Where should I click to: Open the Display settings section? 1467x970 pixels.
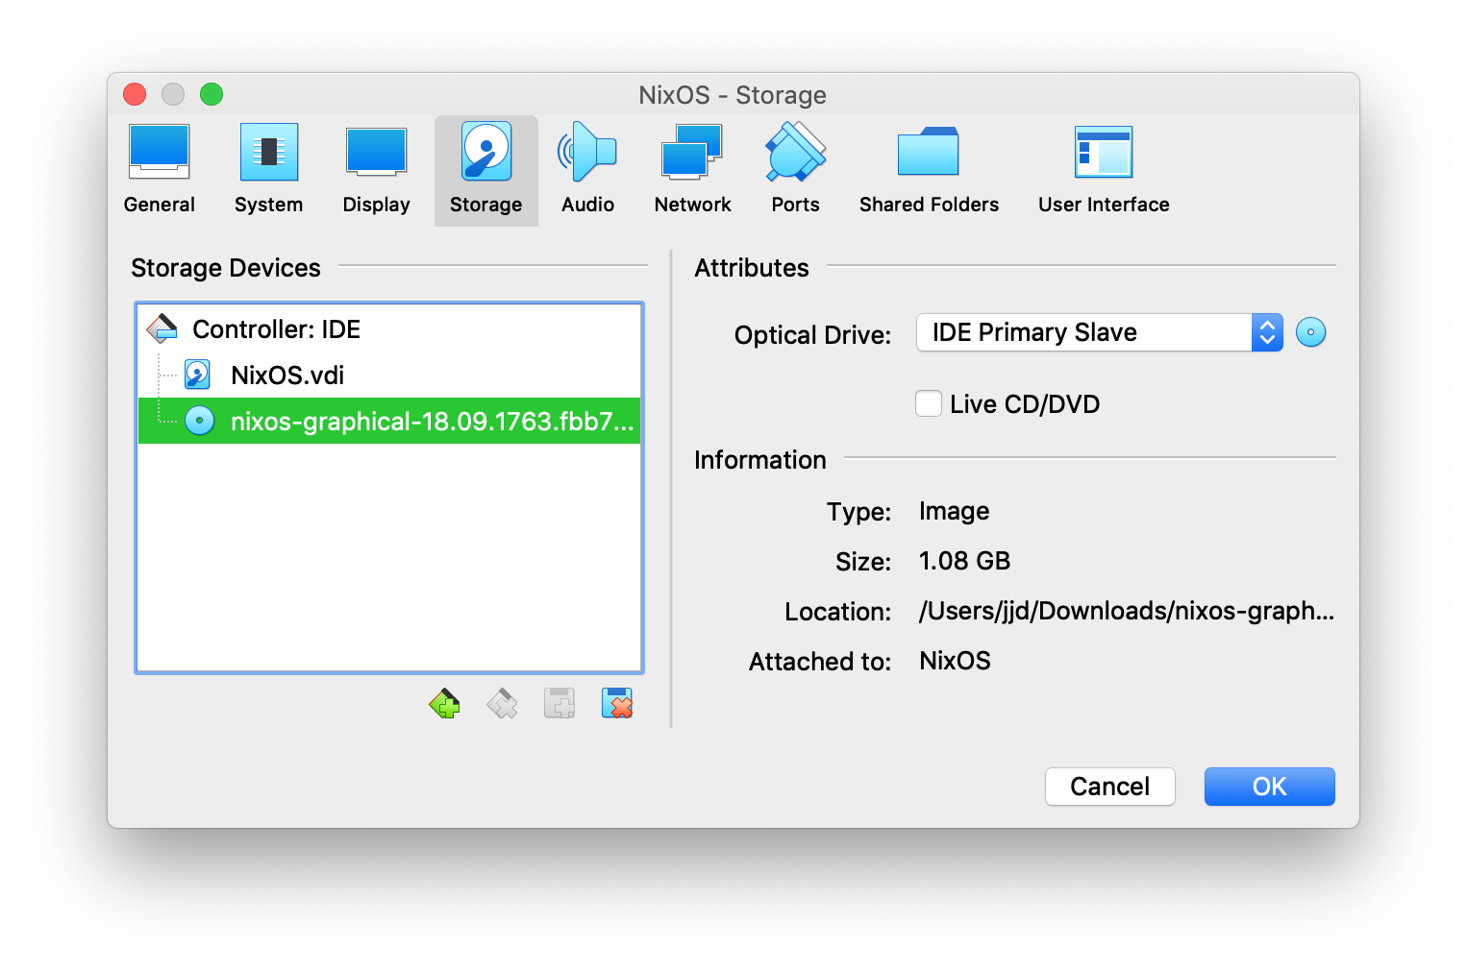pyautogui.click(x=376, y=170)
